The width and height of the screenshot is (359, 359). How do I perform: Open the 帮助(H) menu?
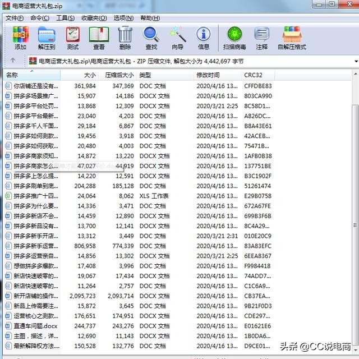tap(150, 18)
